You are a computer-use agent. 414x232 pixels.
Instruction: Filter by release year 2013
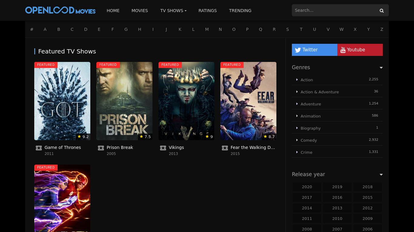coord(337,208)
